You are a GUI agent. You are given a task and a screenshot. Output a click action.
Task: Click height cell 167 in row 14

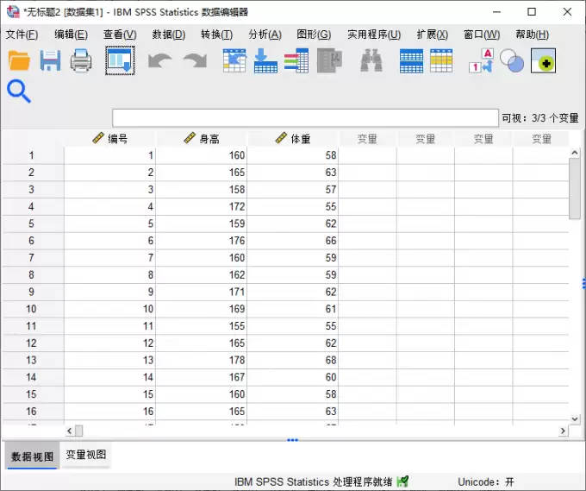[202, 377]
